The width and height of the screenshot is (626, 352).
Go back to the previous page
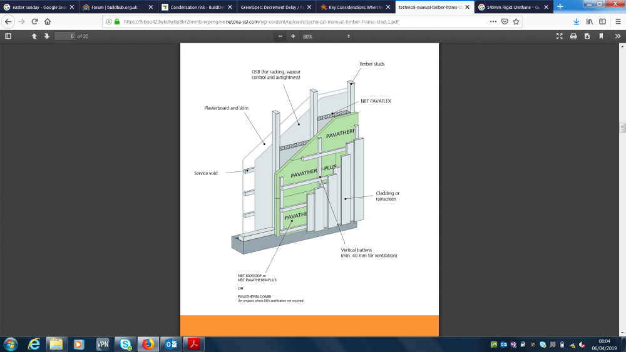(8, 21)
